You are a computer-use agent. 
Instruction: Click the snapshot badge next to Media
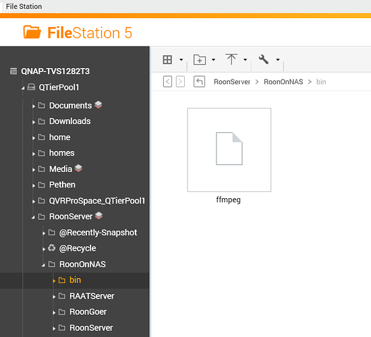[78, 168]
